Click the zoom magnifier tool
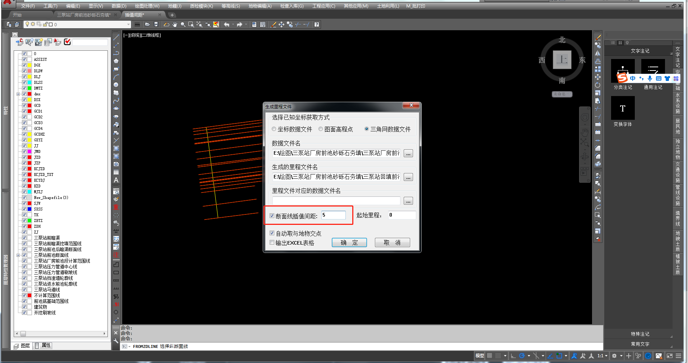 click(183, 24)
